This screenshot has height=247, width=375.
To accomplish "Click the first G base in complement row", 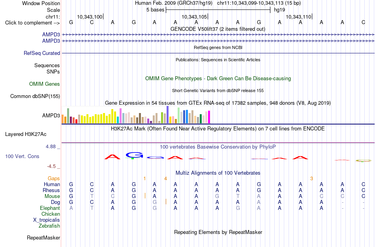I will click(71, 23).
